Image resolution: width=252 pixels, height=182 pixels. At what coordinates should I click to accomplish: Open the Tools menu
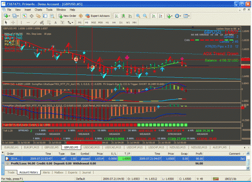click(49, 10)
